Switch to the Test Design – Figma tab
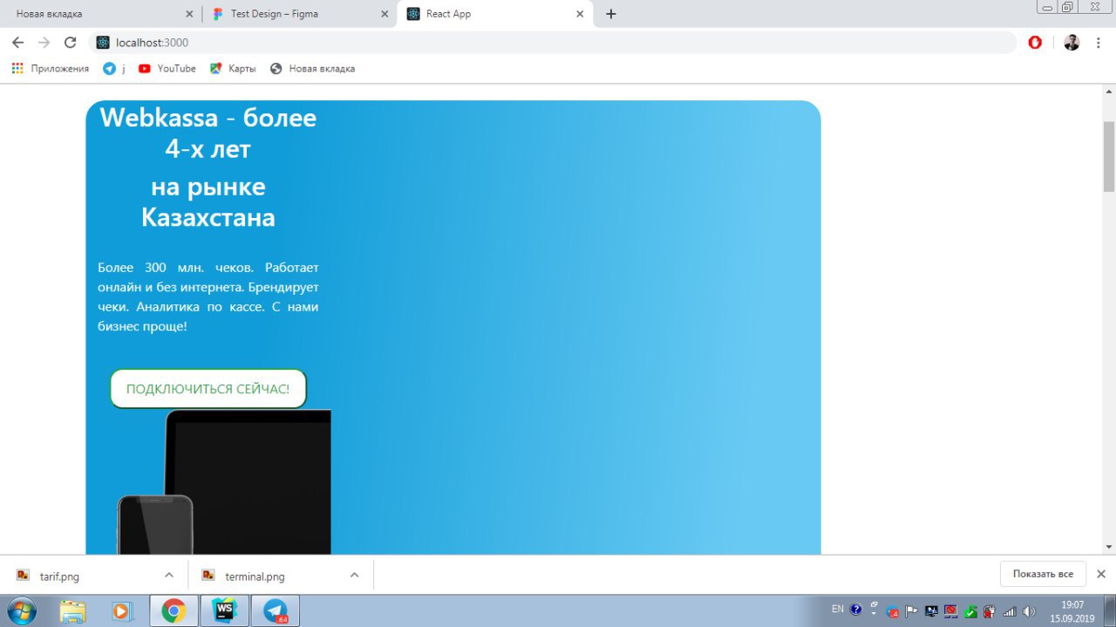The image size is (1116, 627). tap(300, 14)
